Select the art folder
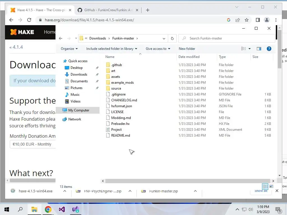The height and width of the screenshot is (215, 287). click(113, 71)
